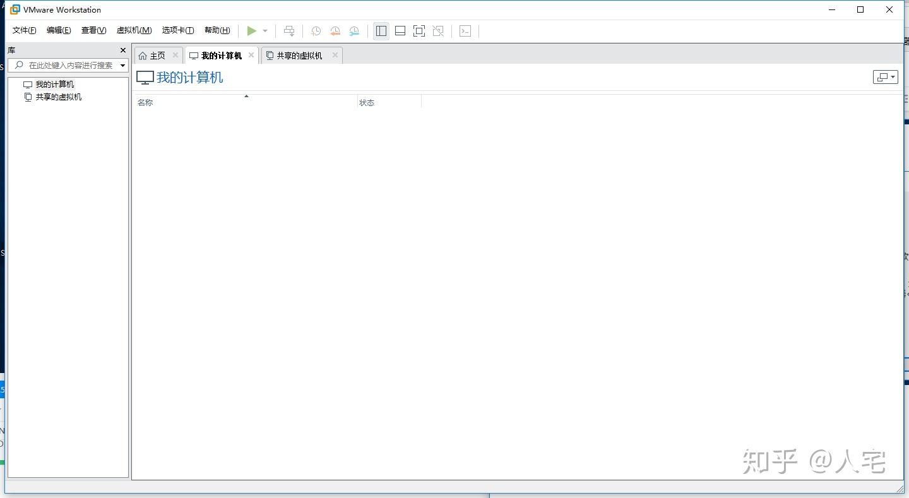This screenshot has height=498, width=909.
Task: Switch to Unity mode from the toolbar
Action: click(x=438, y=31)
